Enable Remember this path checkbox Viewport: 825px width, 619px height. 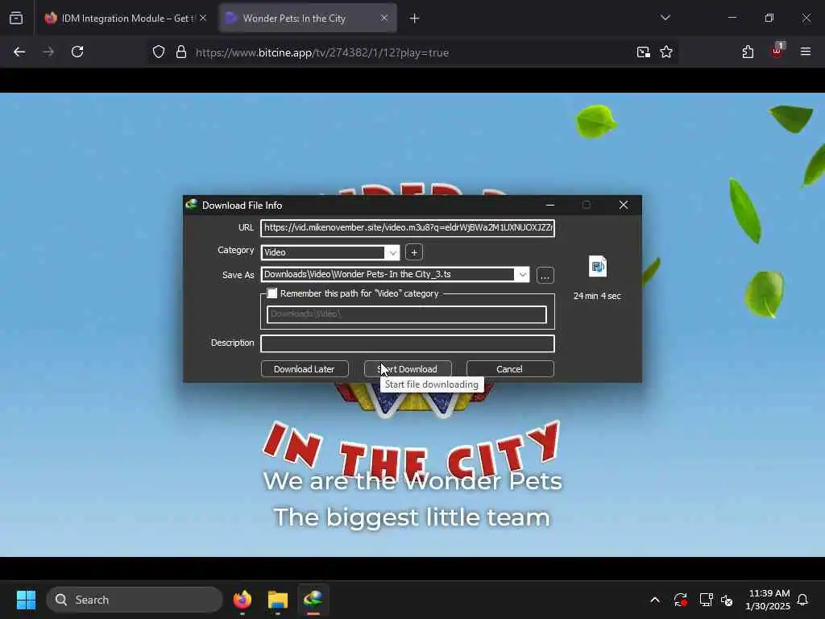(272, 293)
